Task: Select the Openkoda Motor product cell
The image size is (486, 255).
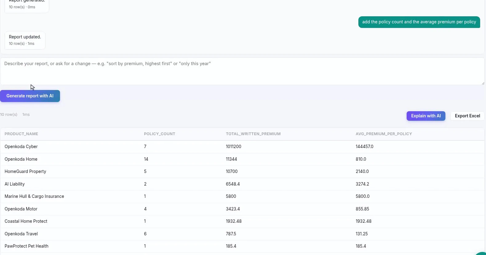Action: 21,209
